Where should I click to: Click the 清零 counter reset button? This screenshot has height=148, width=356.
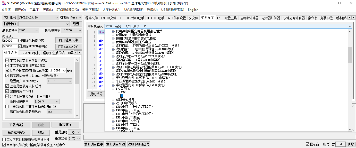pos(351,144)
